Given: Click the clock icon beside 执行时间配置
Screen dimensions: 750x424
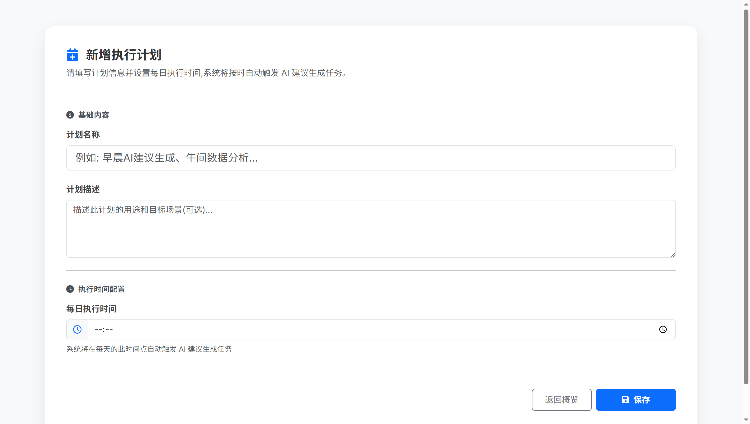Looking at the screenshot, I should [70, 289].
